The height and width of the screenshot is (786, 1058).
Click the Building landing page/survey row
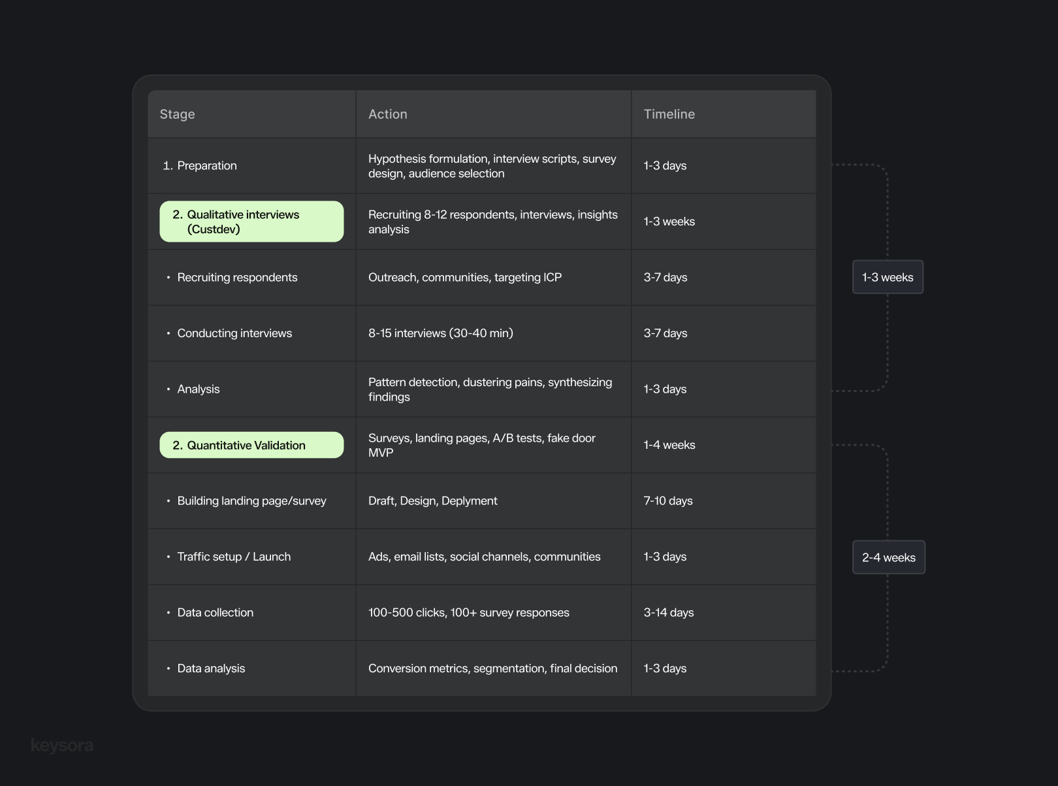click(251, 500)
